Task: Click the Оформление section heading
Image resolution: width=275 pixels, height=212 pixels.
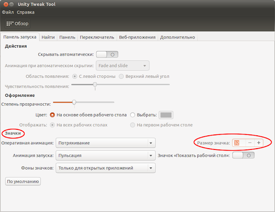Action: tap(20, 95)
